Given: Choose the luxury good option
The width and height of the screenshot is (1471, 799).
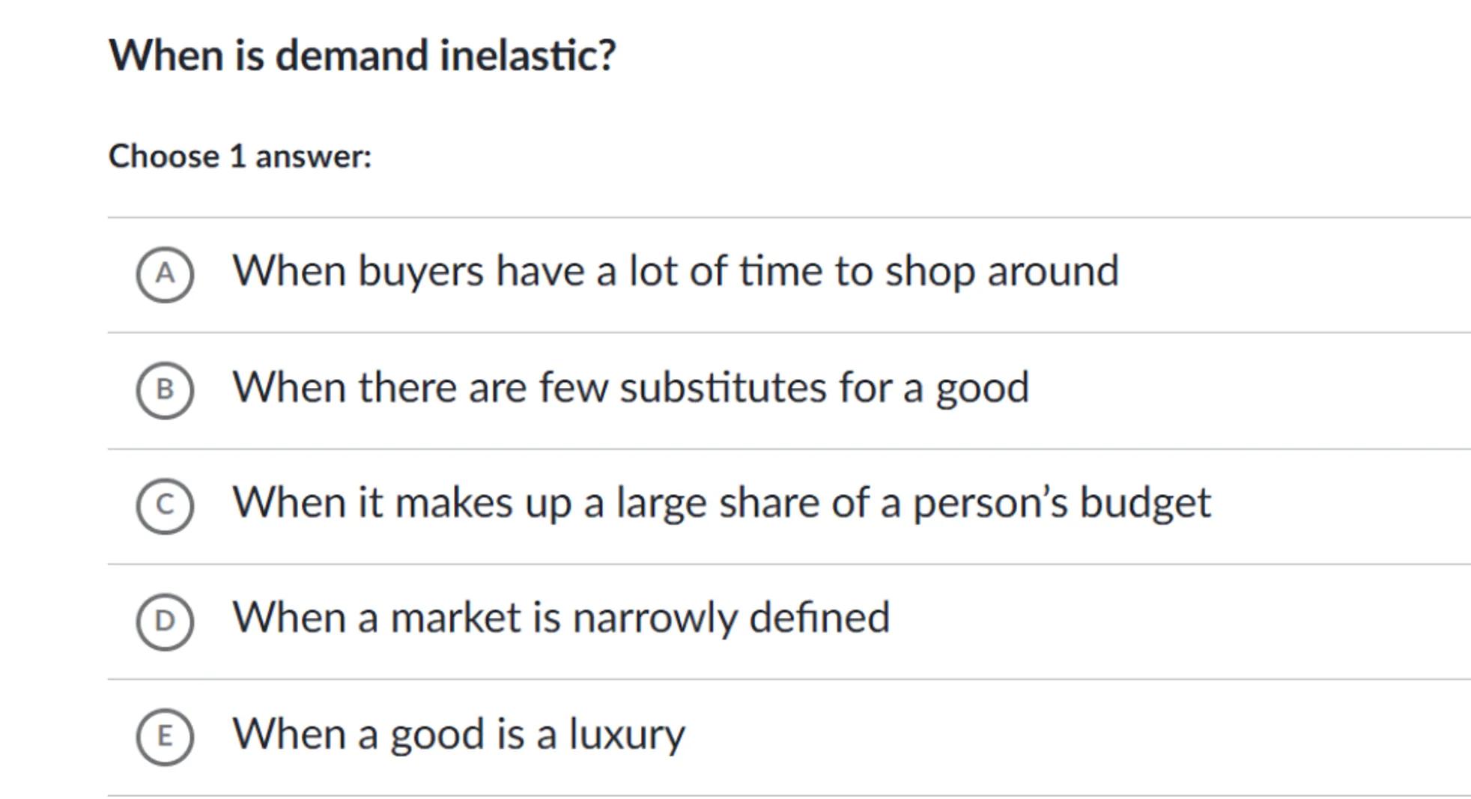Looking at the screenshot, I should coord(458,734).
